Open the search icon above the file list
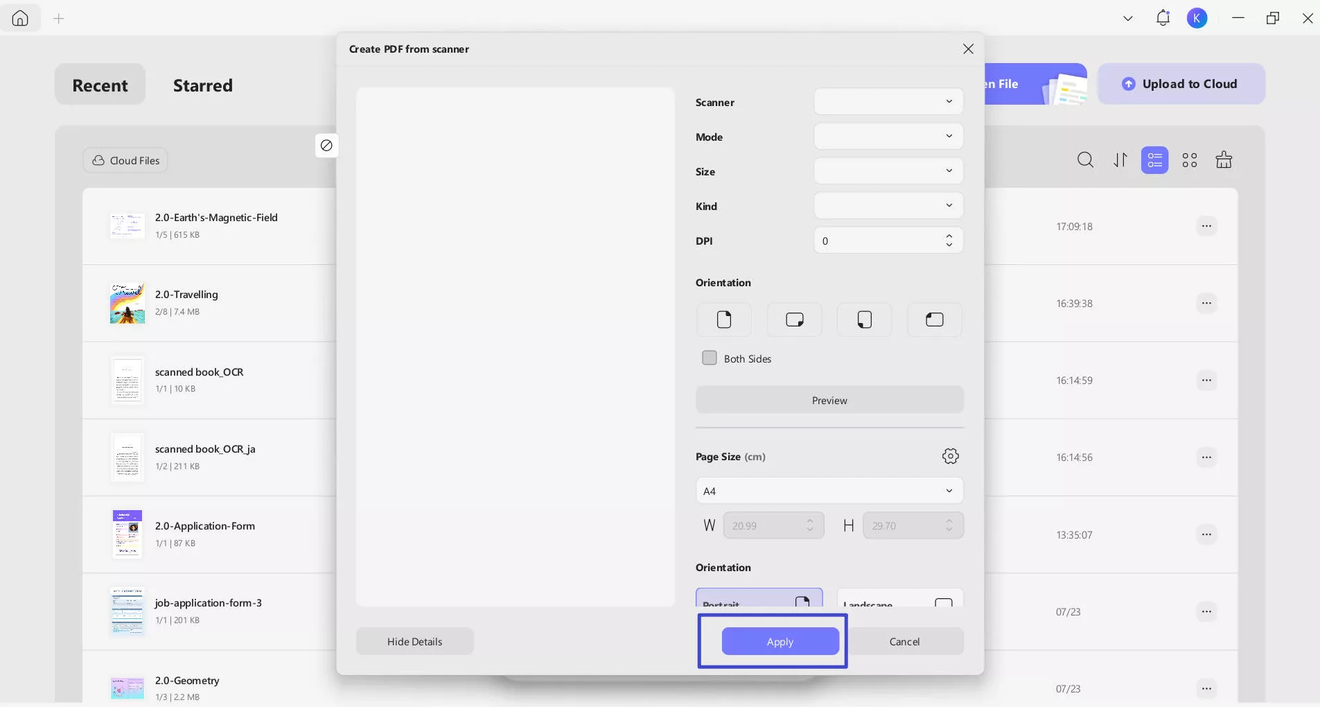 [1084, 160]
